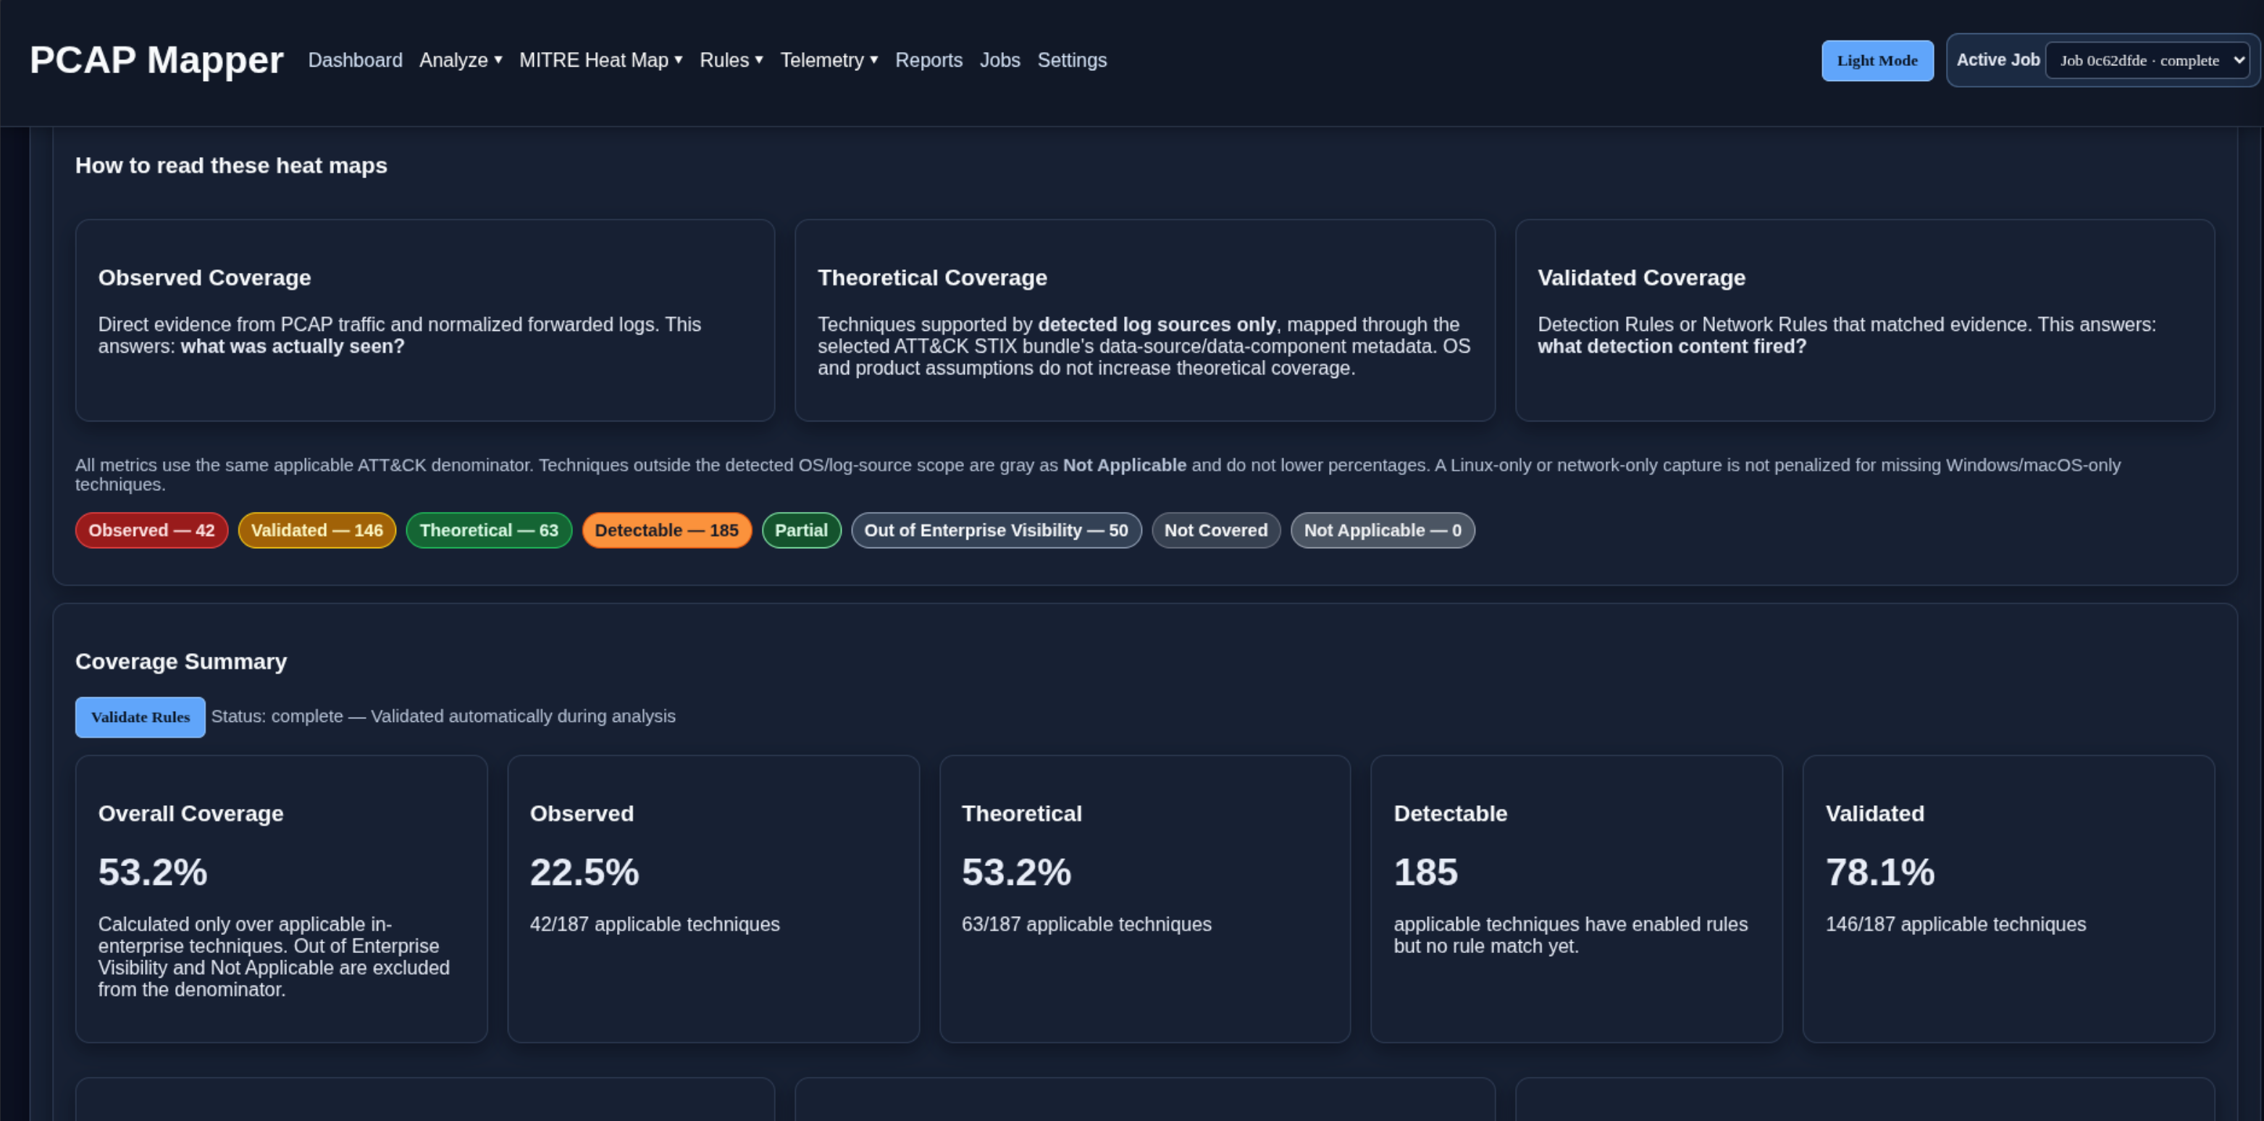Expand the MITRE Heat Map menu
Image resolution: width=2264 pixels, height=1121 pixels.
[600, 61]
